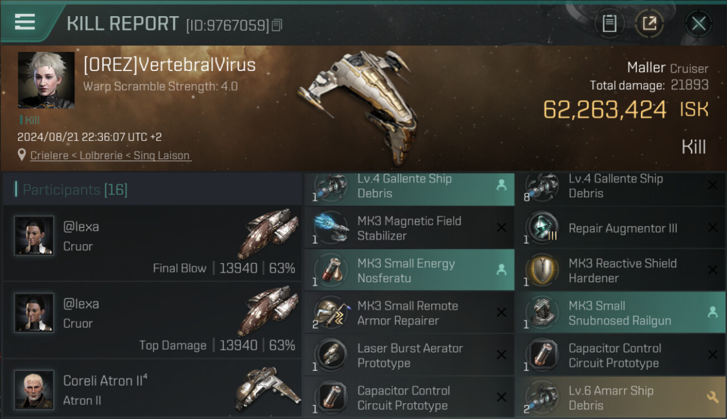This screenshot has width=727, height=419.
Task: Open the clipboard notes icon
Action: [609, 23]
